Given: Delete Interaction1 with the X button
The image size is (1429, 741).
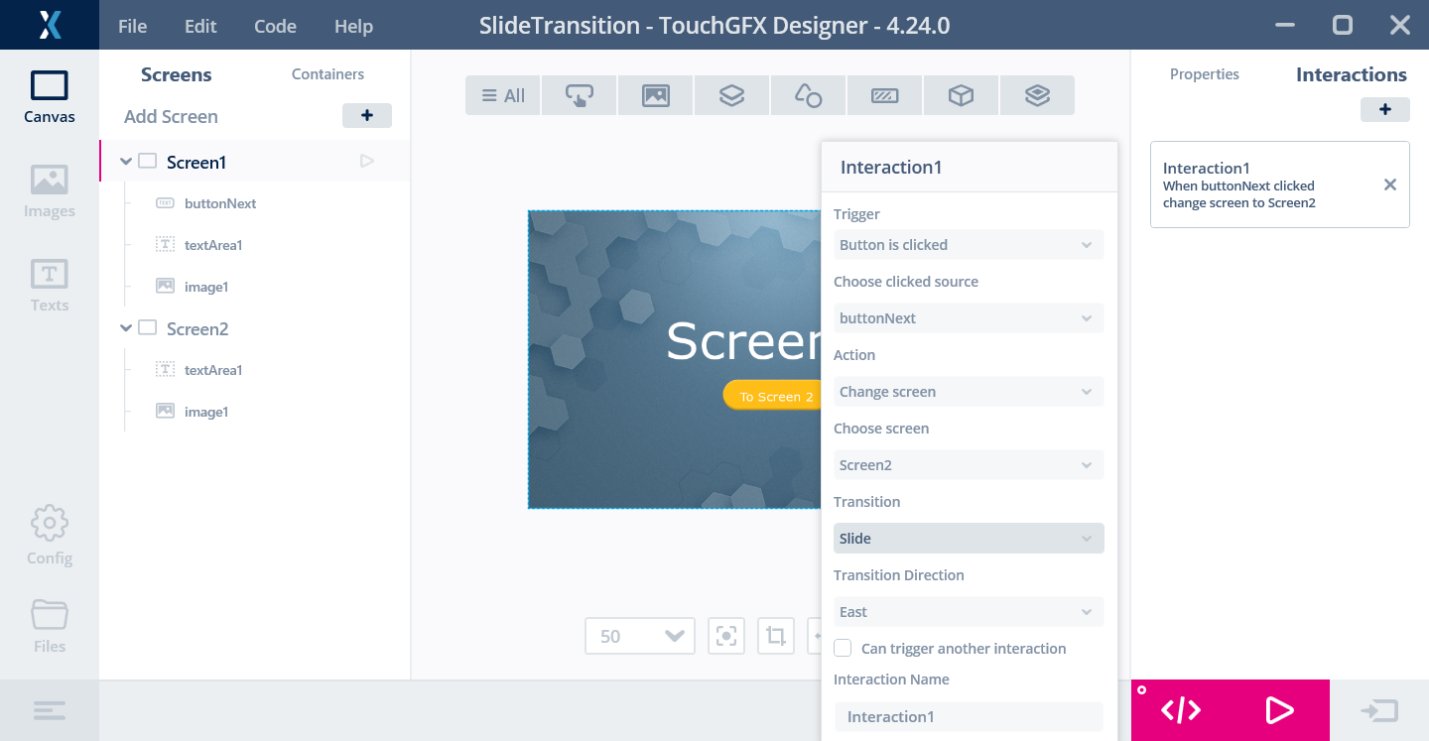Looking at the screenshot, I should (1389, 185).
